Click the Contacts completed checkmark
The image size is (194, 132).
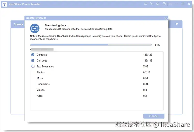tap(33, 54)
